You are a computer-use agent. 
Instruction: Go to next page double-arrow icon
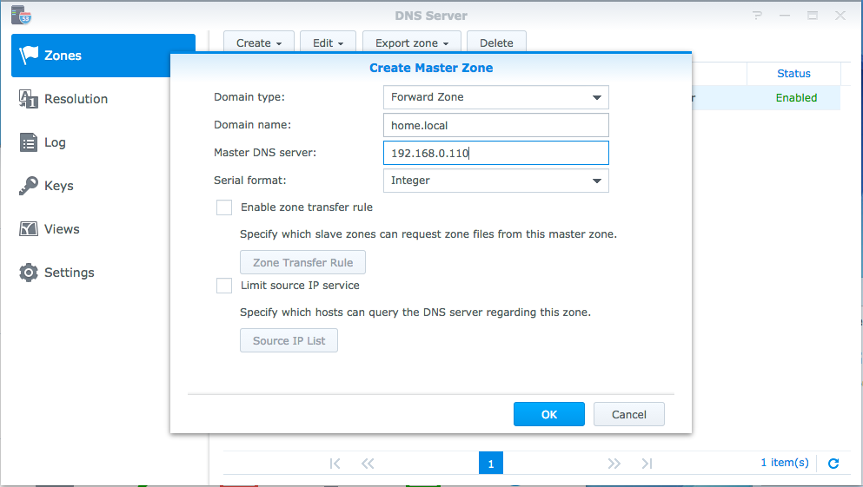pyautogui.click(x=614, y=464)
